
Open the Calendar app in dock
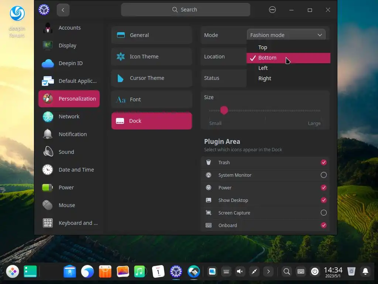click(x=158, y=271)
